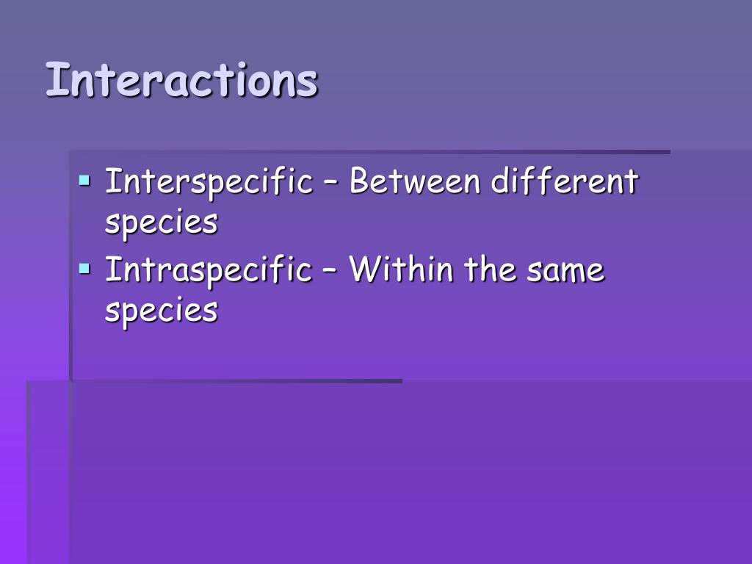Image resolution: width=752 pixels, height=564 pixels.
Task: Click the word Between
Action: pyautogui.click(x=415, y=181)
